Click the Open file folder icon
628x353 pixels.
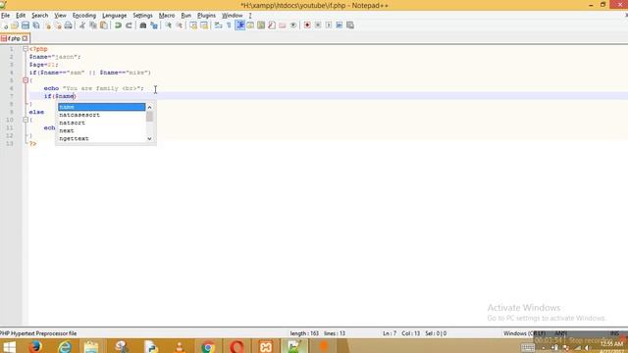15,25
